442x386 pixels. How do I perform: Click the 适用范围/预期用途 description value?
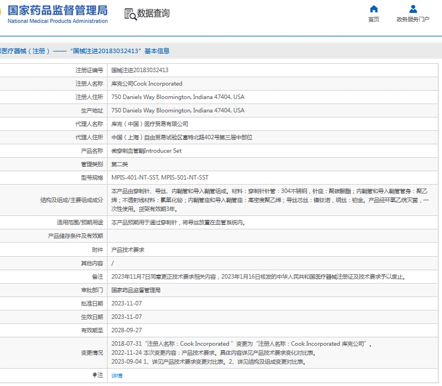tap(179, 223)
